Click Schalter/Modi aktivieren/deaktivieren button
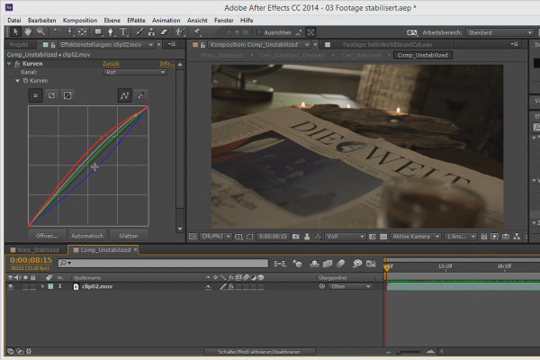This screenshot has width=540, height=360. click(x=259, y=352)
